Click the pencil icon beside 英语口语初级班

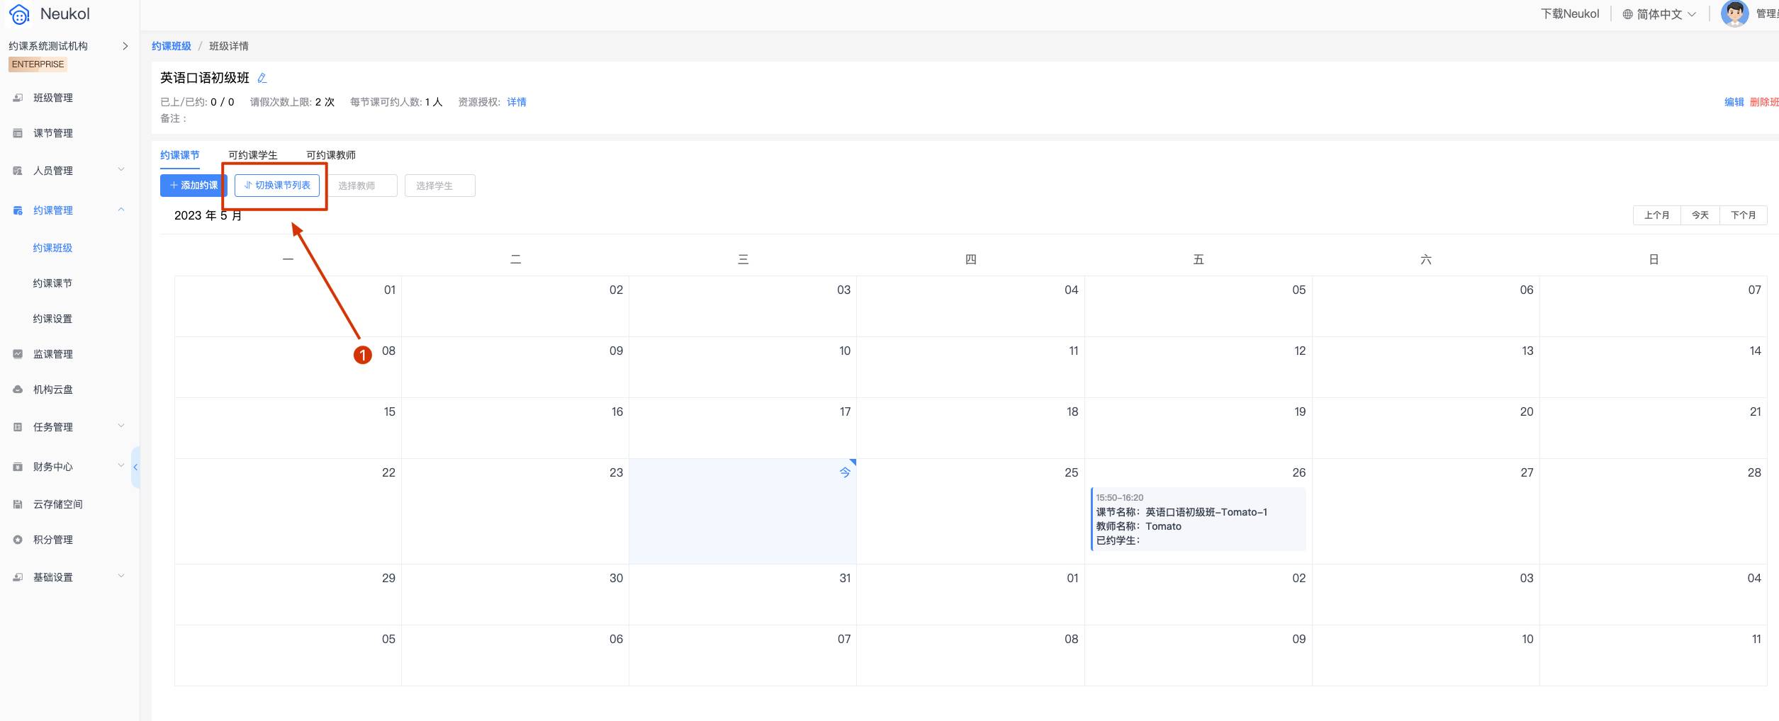[x=262, y=78]
